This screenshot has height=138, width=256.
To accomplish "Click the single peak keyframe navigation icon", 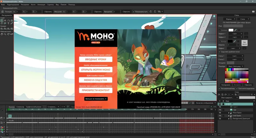I will 211,107.
